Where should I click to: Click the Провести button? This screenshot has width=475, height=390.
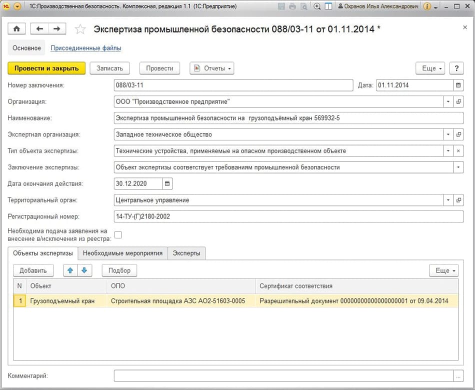tap(159, 68)
